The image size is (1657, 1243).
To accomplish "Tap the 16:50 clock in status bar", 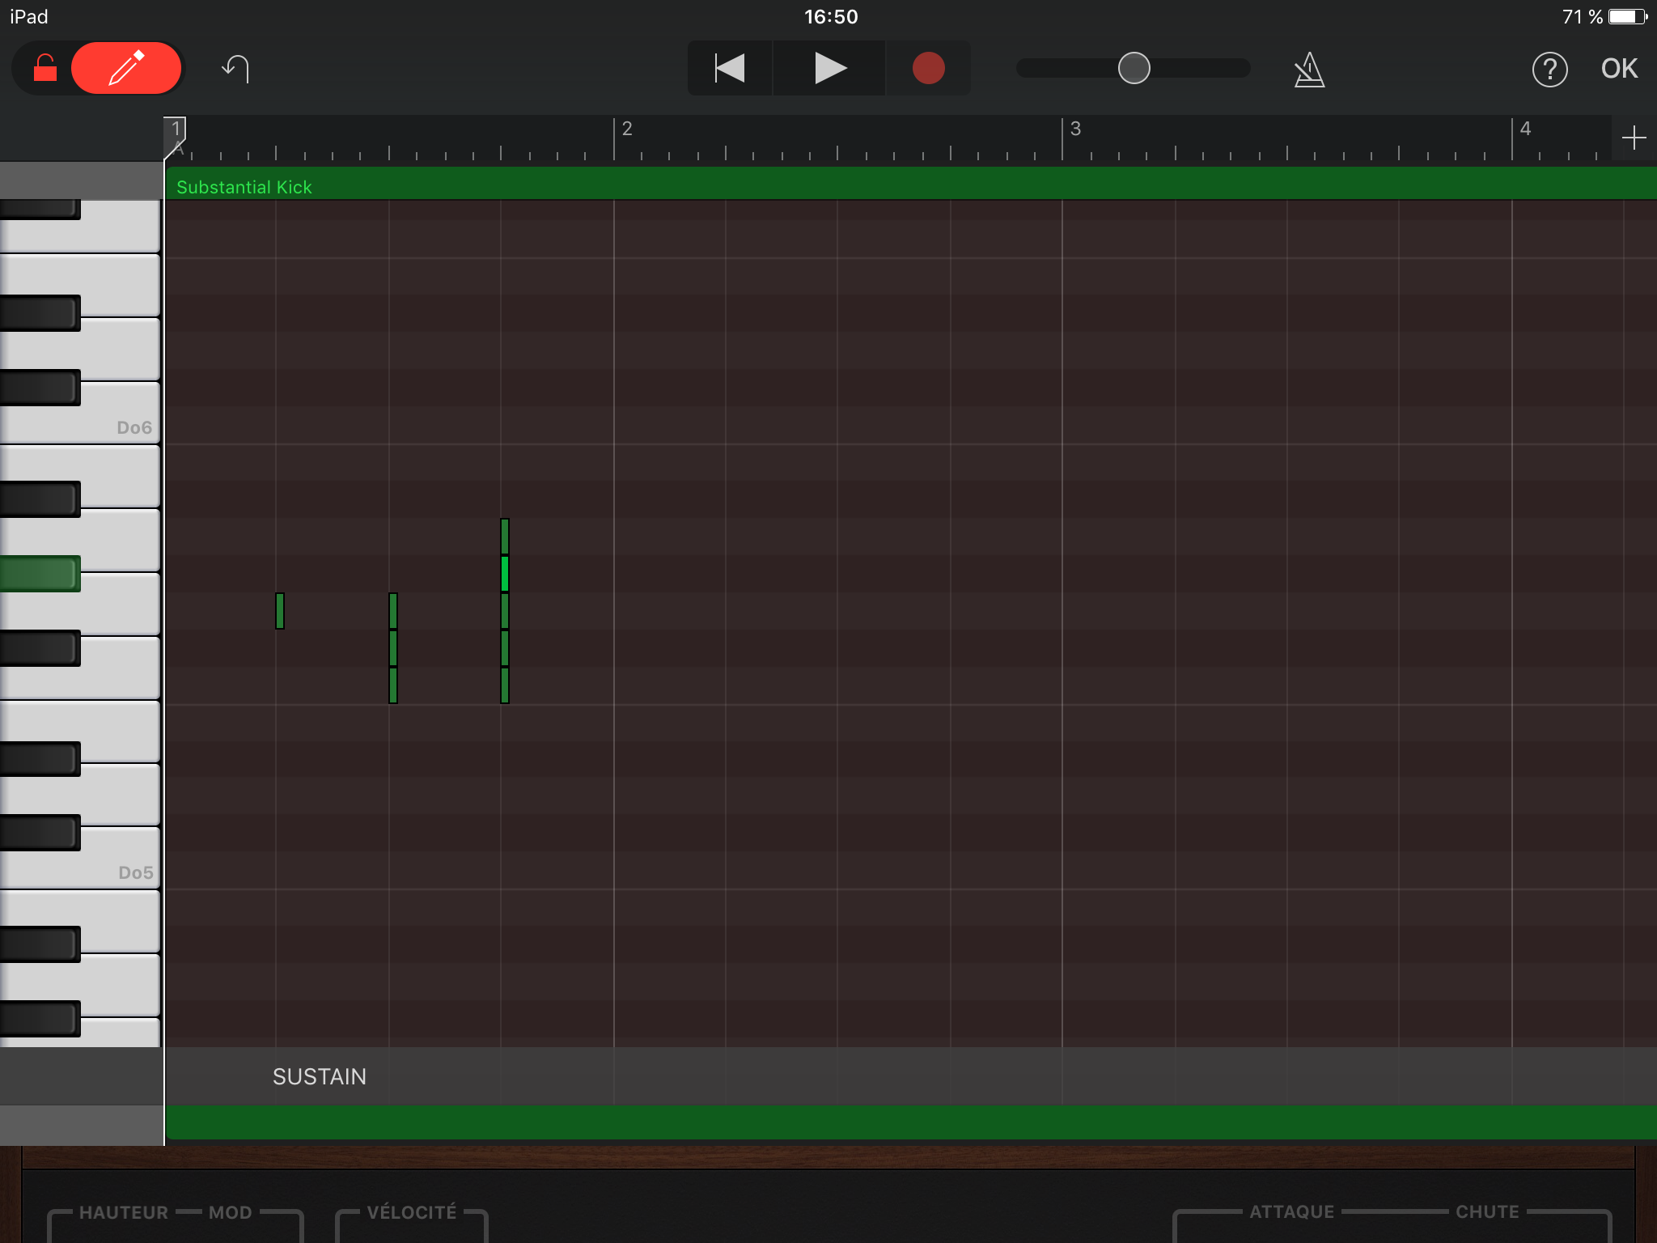I will (x=831, y=16).
